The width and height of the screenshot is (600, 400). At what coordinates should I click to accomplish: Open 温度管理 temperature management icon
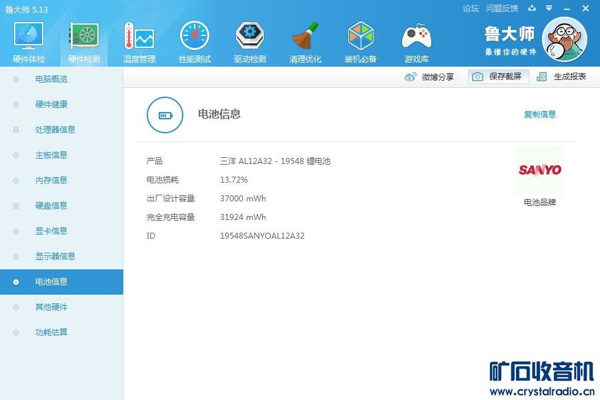(x=139, y=36)
